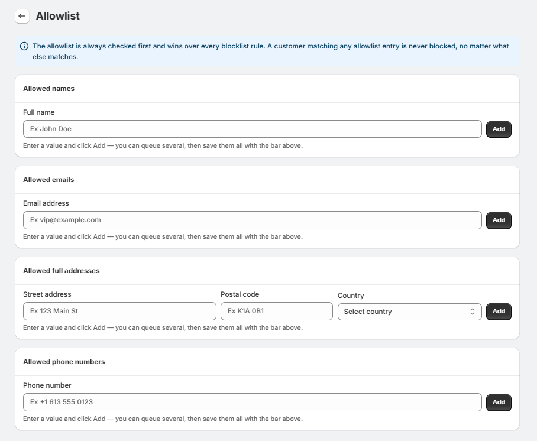The image size is (537, 441).
Task: Click the Allowlist page title
Action: coord(58,16)
